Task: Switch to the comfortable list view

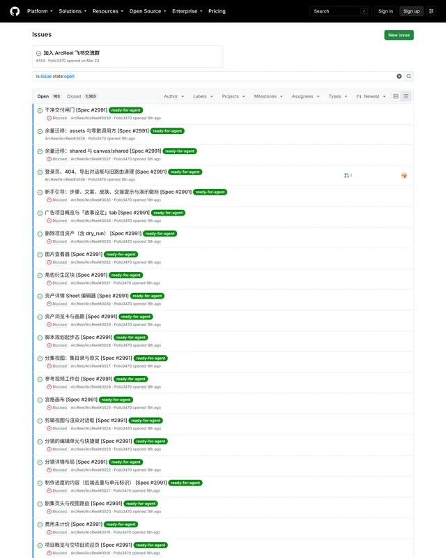Action: [396, 96]
